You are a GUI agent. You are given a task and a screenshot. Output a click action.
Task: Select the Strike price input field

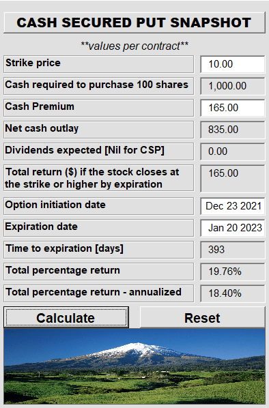click(233, 64)
